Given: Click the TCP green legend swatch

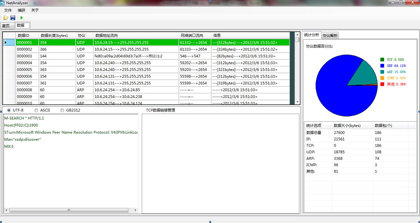Looking at the screenshot, I should click(x=382, y=60).
